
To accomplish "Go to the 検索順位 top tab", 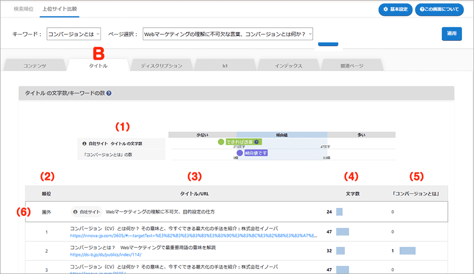I will [25, 10].
